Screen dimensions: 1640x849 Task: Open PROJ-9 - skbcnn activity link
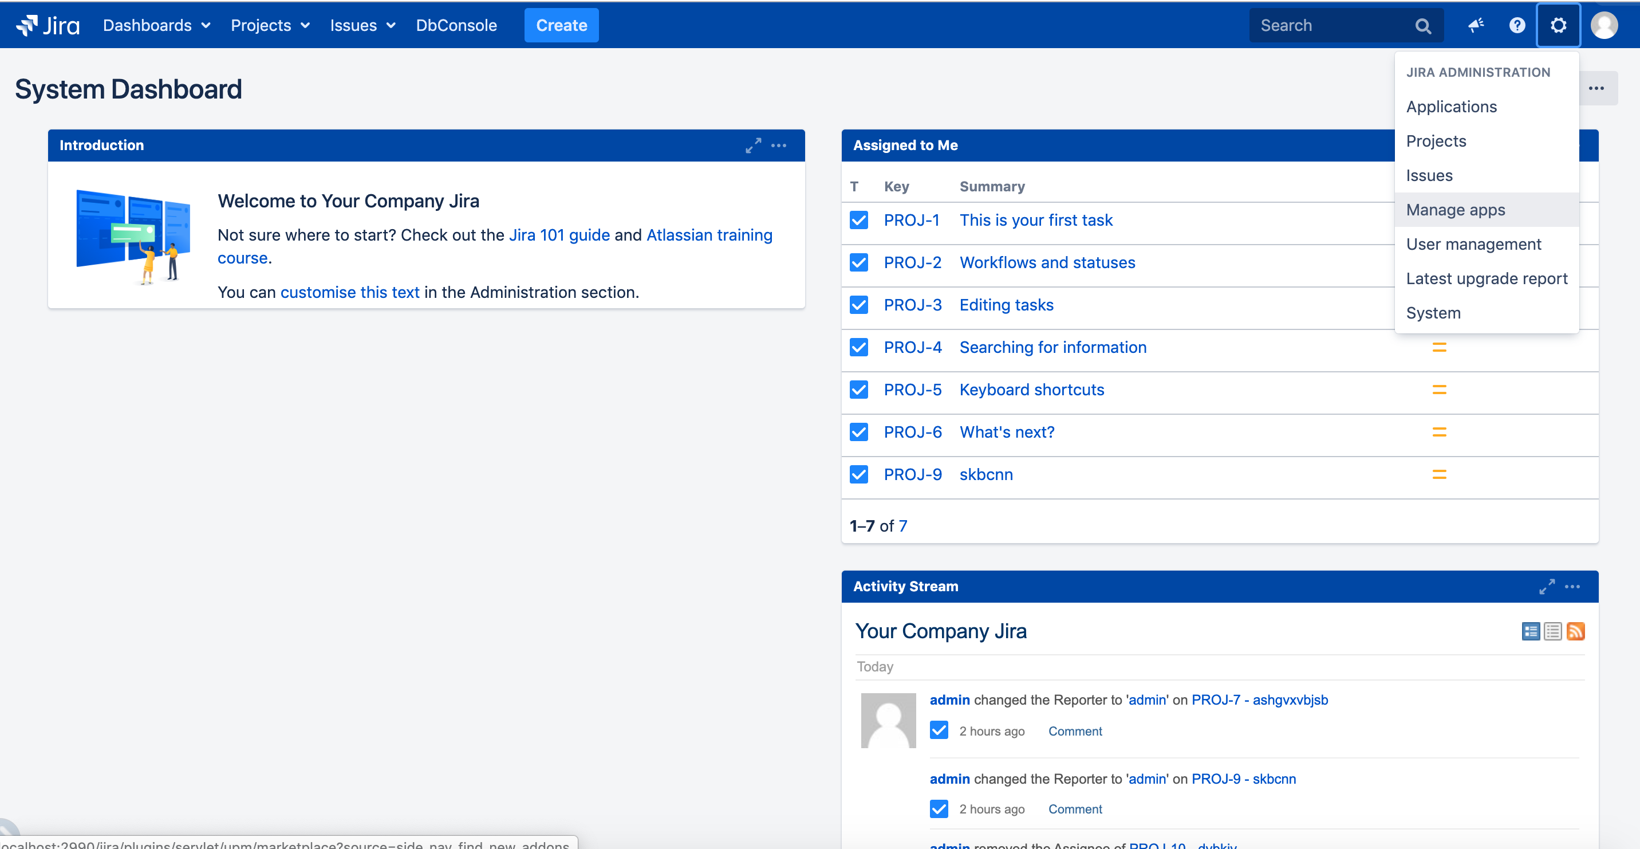tap(1243, 779)
